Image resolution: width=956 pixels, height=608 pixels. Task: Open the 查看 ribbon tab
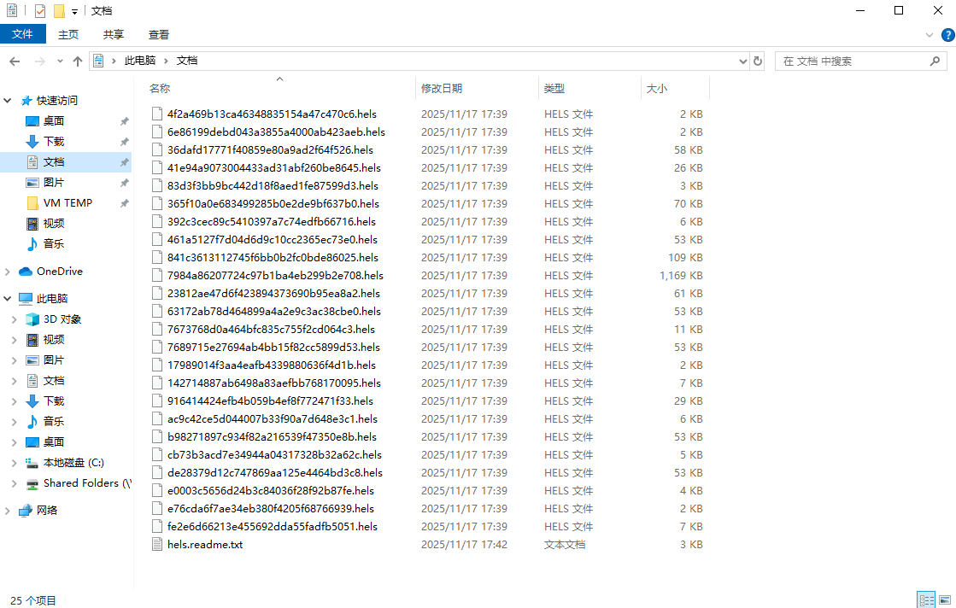[x=159, y=34]
